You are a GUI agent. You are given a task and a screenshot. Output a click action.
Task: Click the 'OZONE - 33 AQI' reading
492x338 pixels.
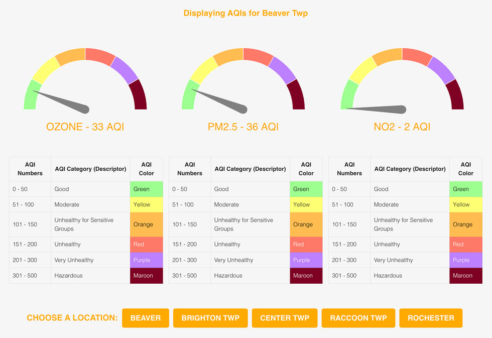[85, 127]
